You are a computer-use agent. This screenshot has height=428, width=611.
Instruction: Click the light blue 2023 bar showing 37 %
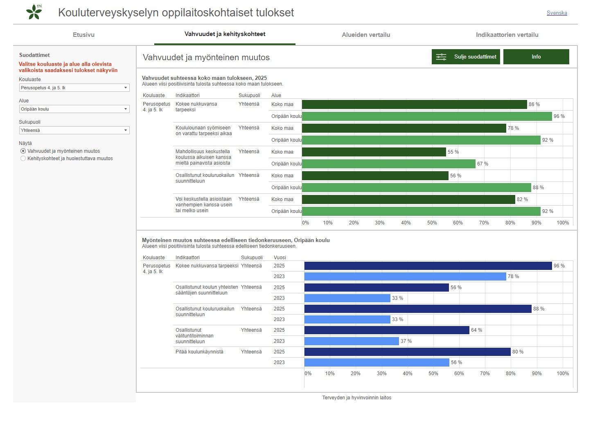click(x=351, y=341)
